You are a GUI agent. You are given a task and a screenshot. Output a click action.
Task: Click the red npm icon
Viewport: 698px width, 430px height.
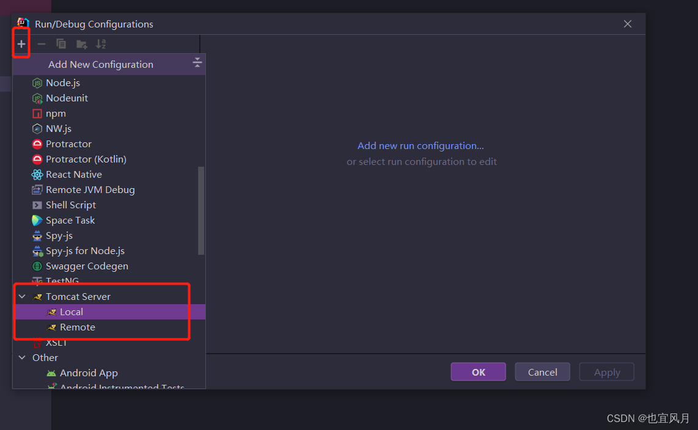click(x=37, y=114)
